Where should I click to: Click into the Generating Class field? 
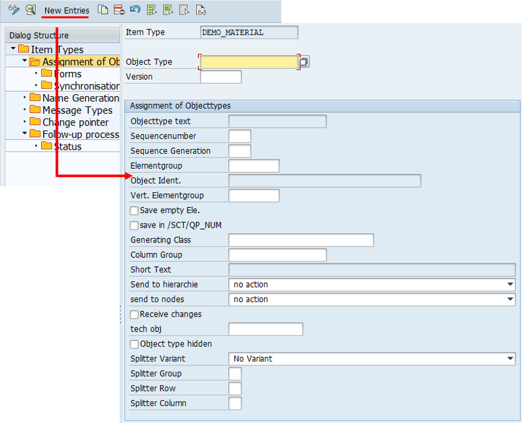tap(300, 240)
